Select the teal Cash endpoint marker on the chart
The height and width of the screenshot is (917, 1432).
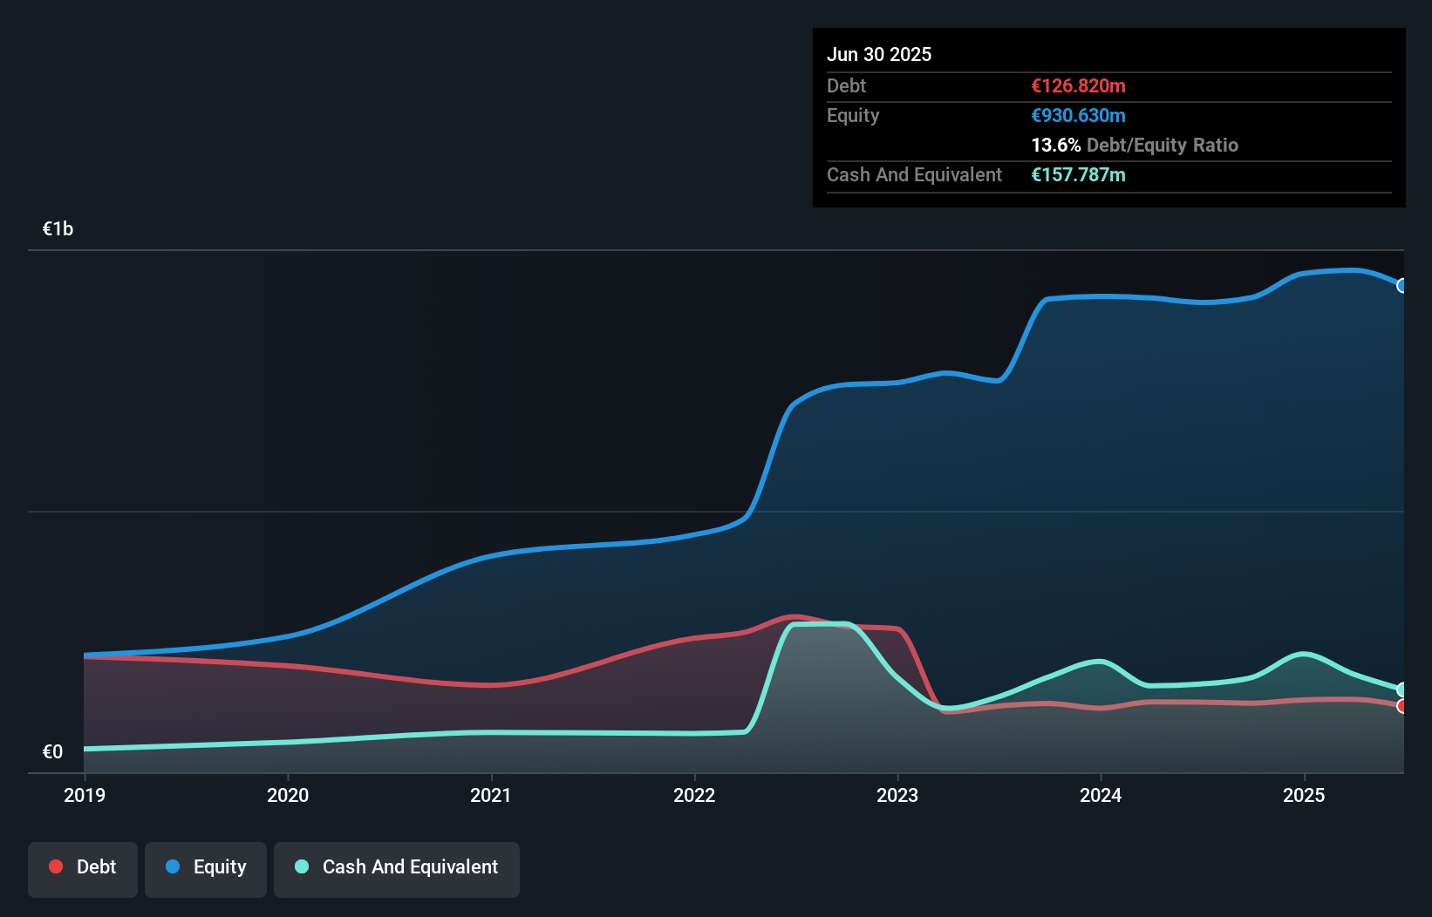(1402, 689)
